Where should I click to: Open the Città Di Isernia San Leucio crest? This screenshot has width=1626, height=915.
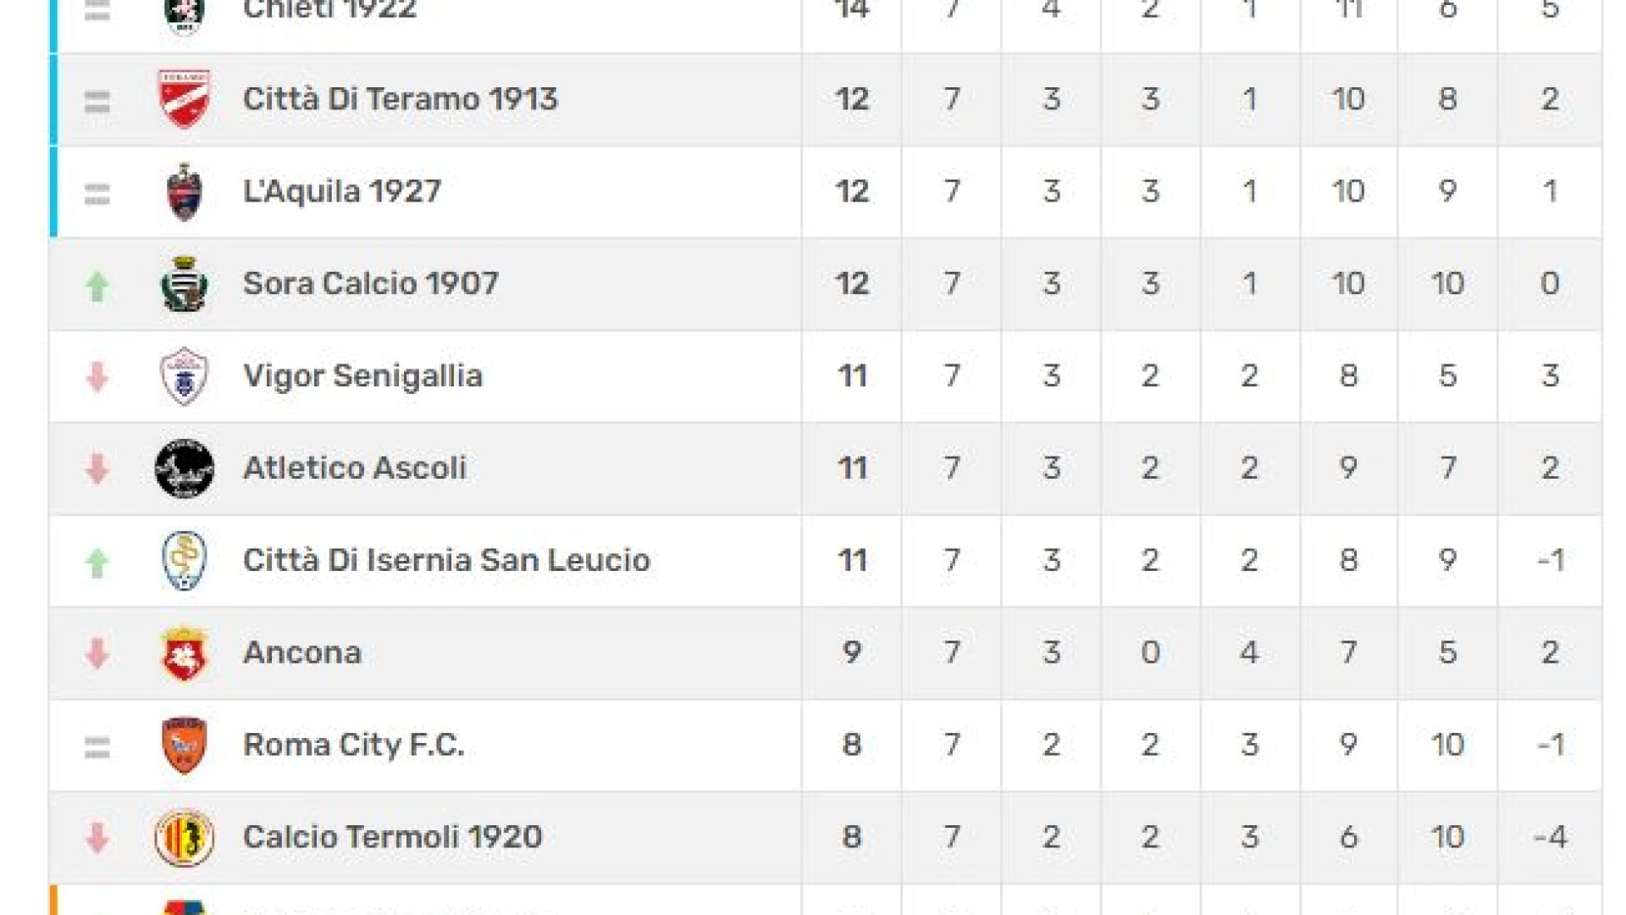pos(185,561)
